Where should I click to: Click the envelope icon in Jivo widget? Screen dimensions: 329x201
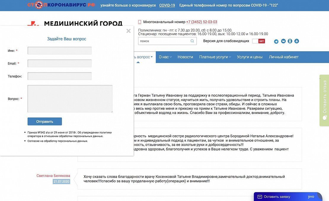[x=260, y=197]
